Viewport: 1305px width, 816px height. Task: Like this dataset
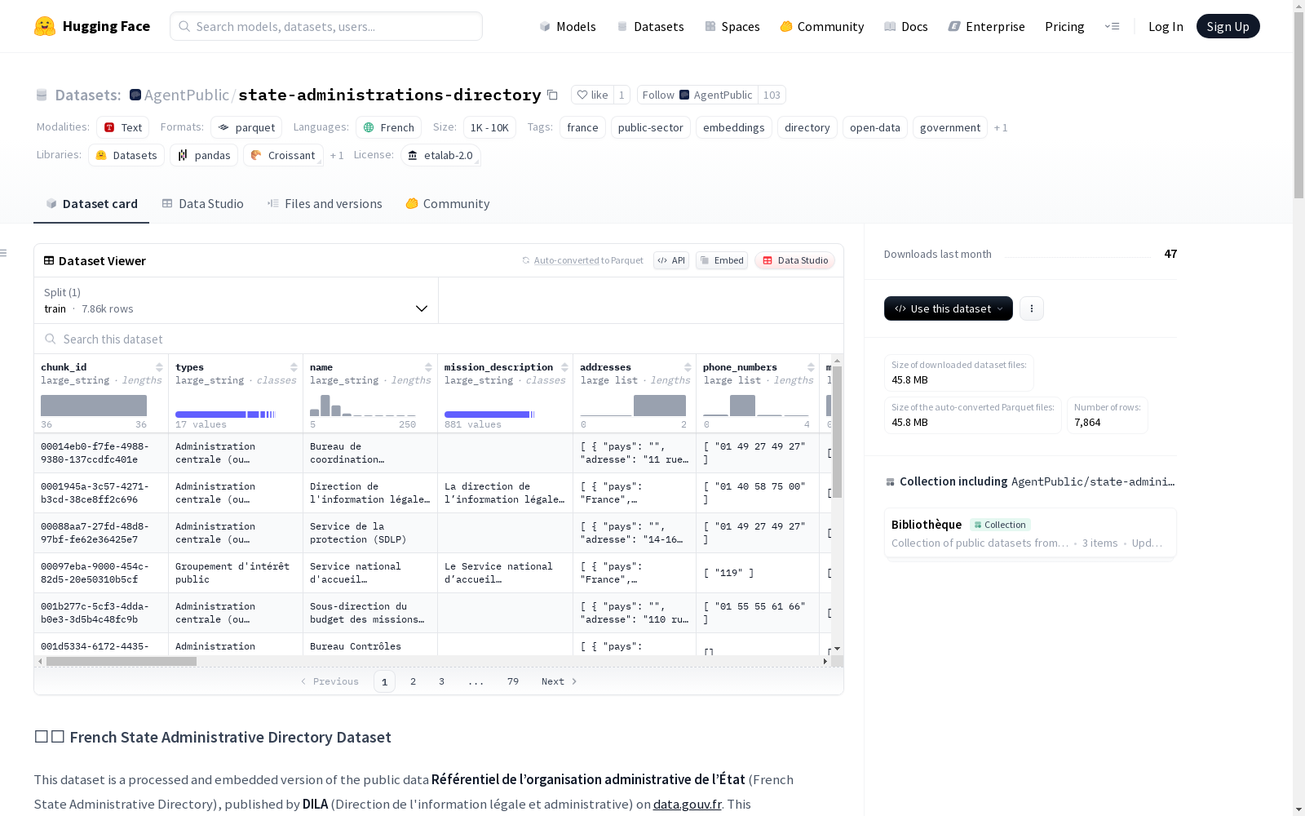[x=592, y=95]
